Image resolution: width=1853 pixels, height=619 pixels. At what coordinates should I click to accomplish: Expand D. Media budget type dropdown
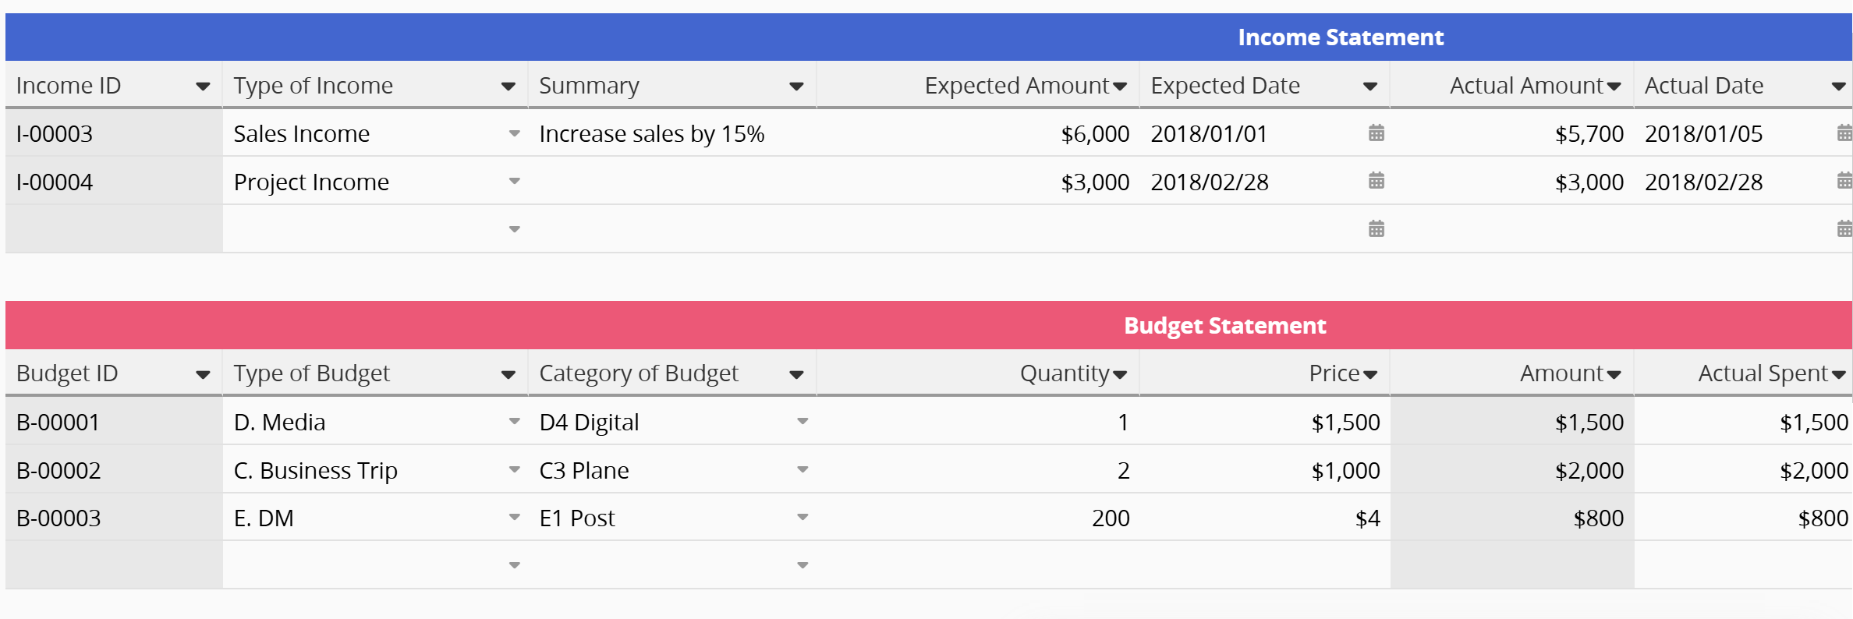(514, 421)
